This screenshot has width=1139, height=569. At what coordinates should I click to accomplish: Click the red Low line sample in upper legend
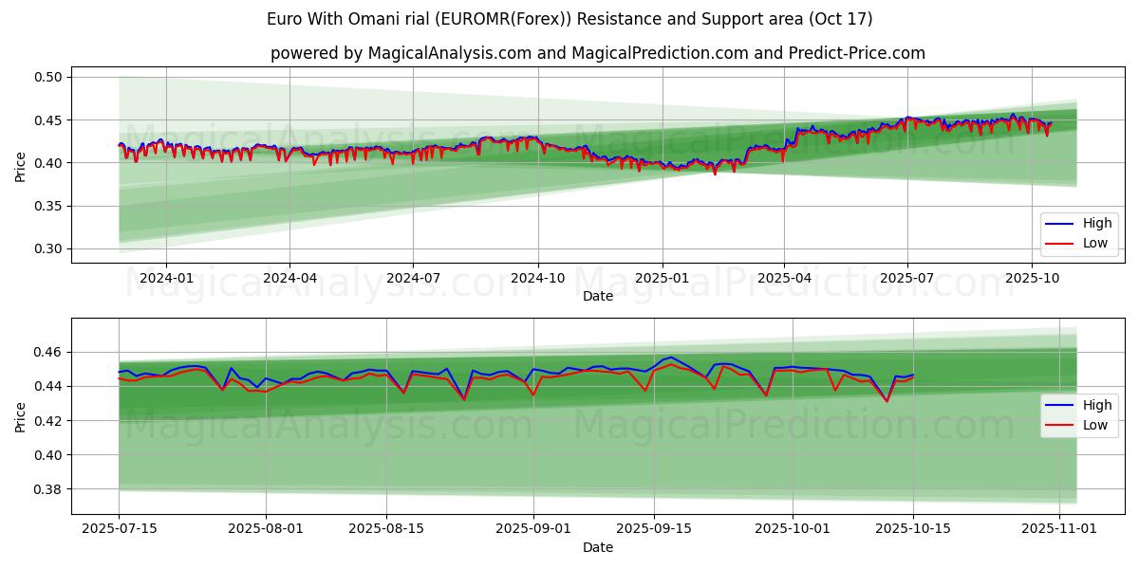[x=1059, y=244]
